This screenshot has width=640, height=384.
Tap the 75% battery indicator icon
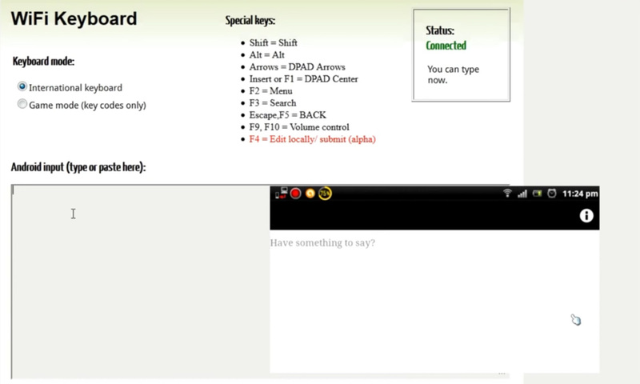(326, 194)
